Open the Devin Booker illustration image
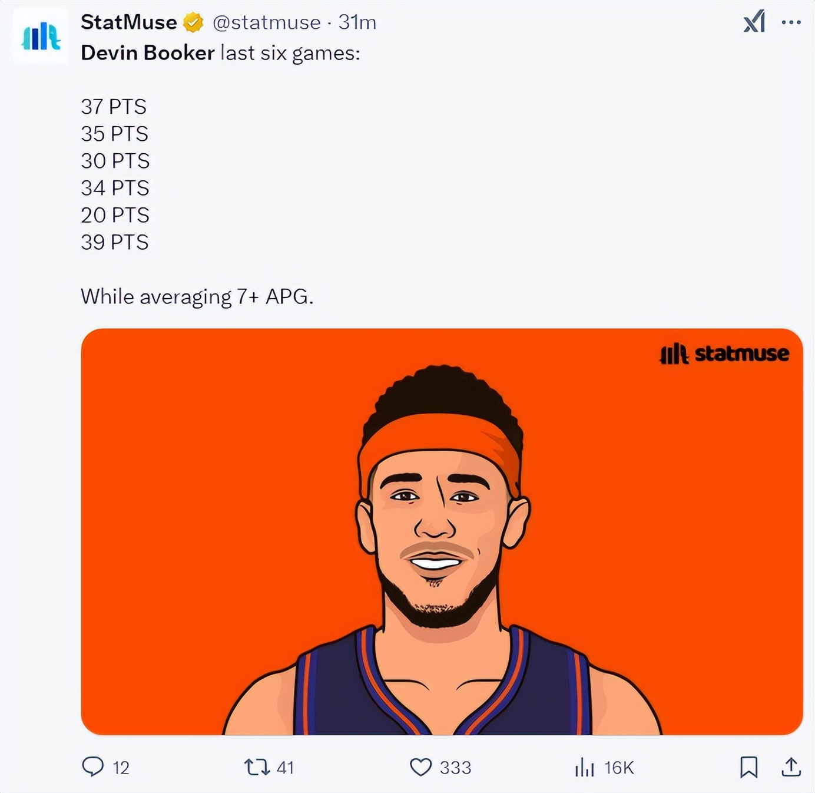Viewport: 815px width, 793px height. (x=442, y=531)
